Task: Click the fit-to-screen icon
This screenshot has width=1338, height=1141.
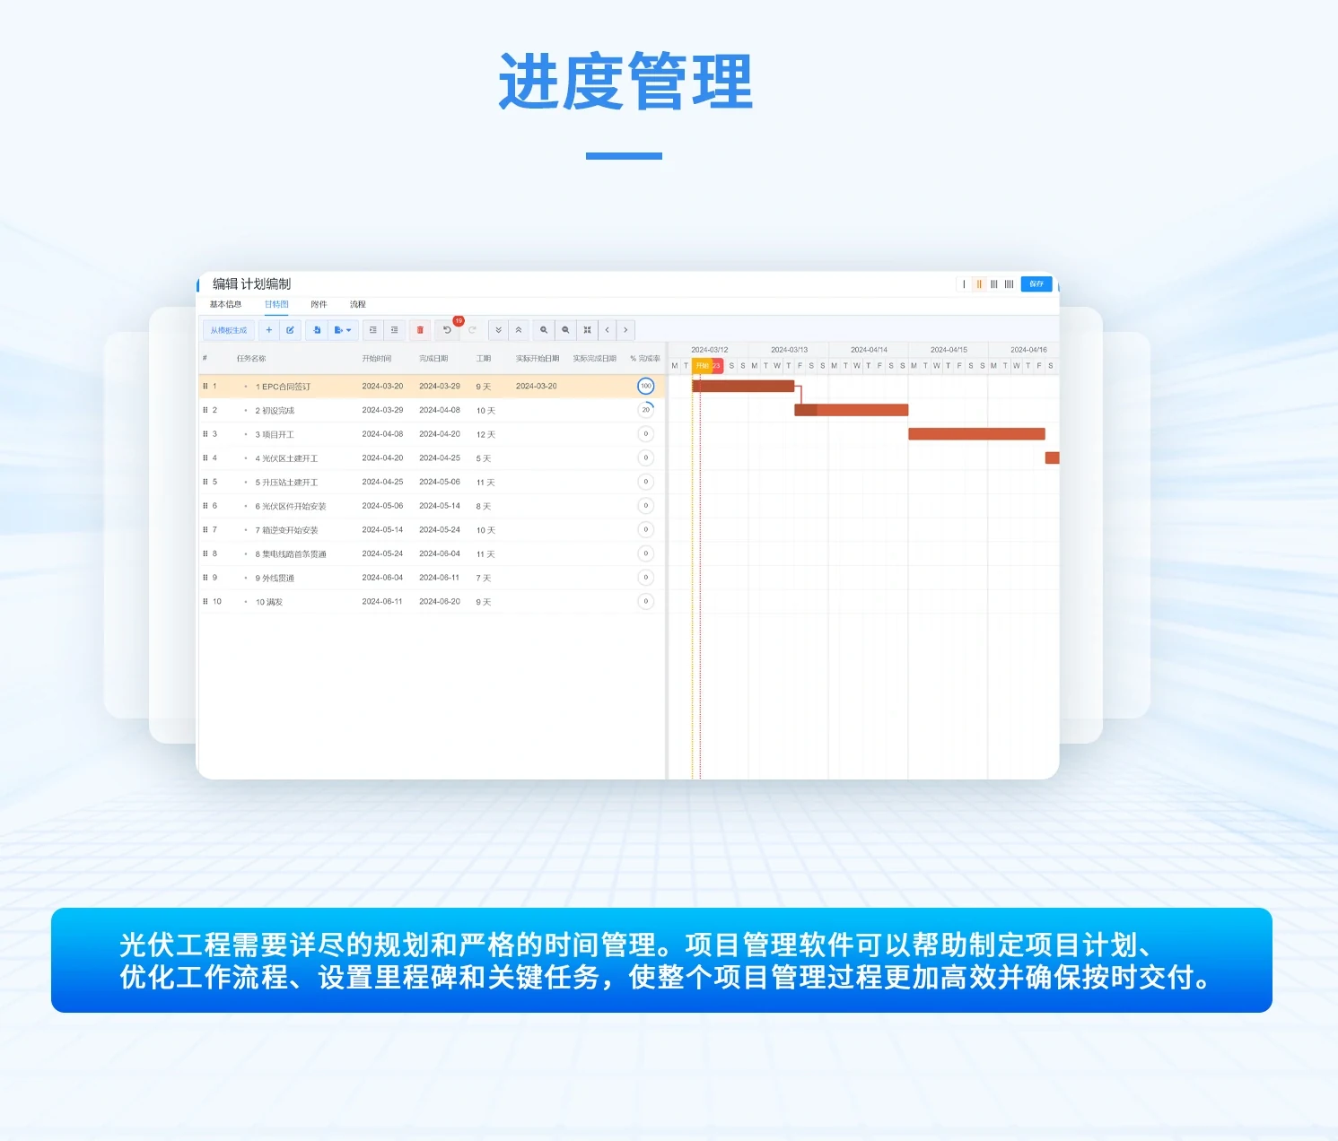Action: (x=587, y=330)
